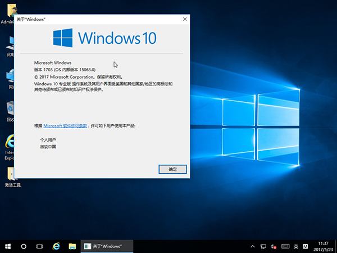The height and width of the screenshot is (253, 337).
Task: Launch Internet Explorer from the taskbar
Action: click(56, 246)
